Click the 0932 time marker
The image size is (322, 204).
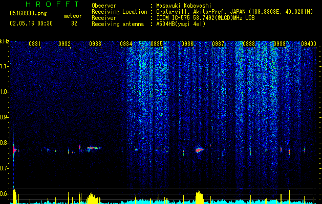(x=65, y=44)
